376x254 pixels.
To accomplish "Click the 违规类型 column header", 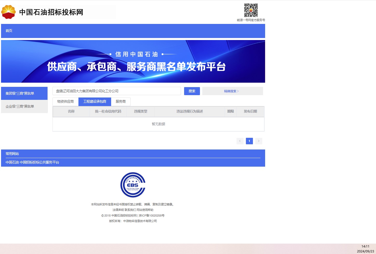I will point(140,112).
